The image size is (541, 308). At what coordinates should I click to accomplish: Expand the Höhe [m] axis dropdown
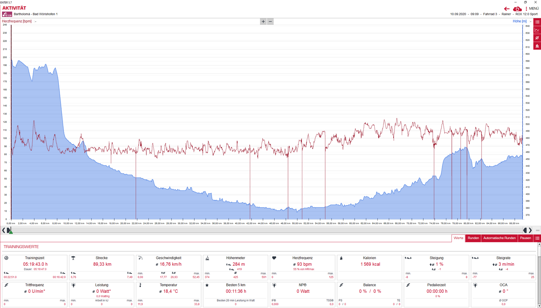531,22
